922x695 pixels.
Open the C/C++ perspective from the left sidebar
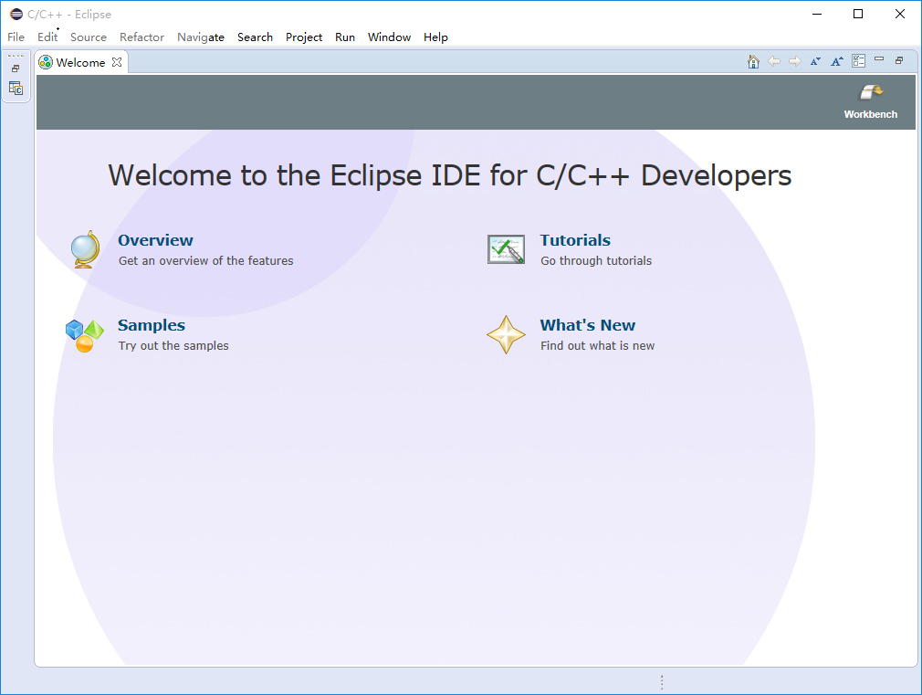pyautogui.click(x=16, y=88)
